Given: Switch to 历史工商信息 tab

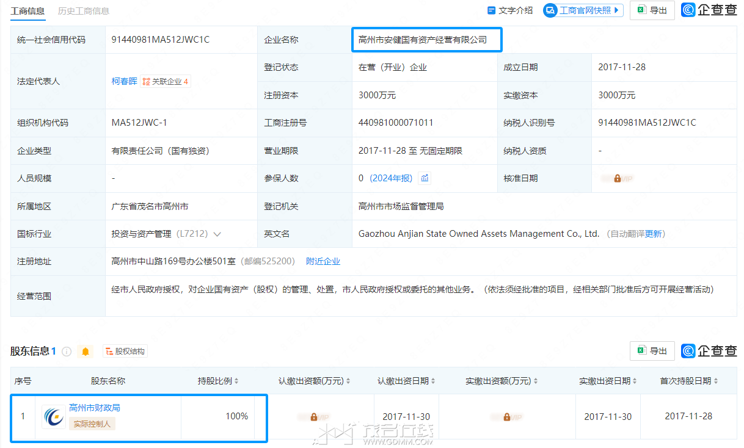Looking at the screenshot, I should click(x=84, y=11).
